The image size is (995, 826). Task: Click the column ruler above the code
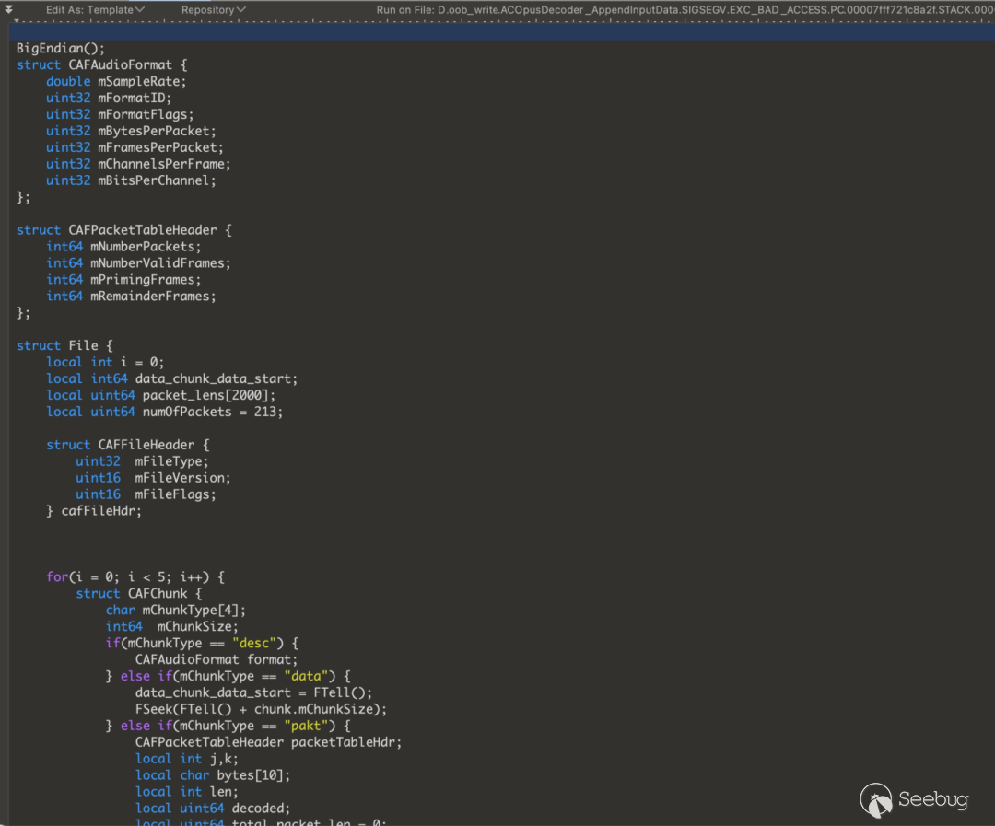pyautogui.click(x=497, y=20)
